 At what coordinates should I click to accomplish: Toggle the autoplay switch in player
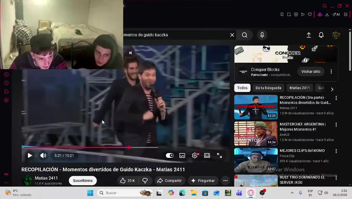pos(170,156)
